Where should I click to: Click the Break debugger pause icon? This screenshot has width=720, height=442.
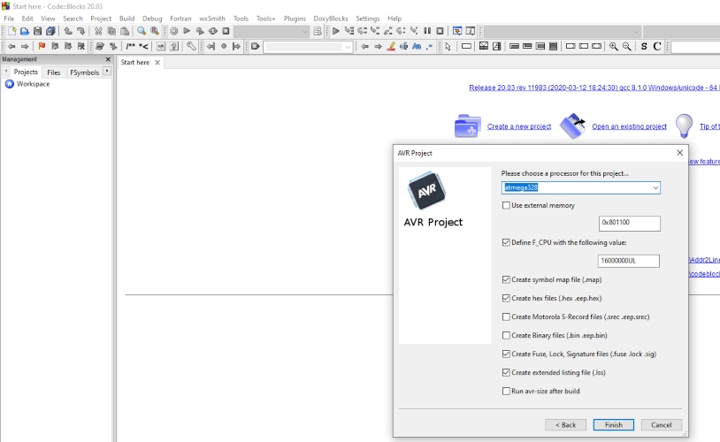[x=427, y=31]
